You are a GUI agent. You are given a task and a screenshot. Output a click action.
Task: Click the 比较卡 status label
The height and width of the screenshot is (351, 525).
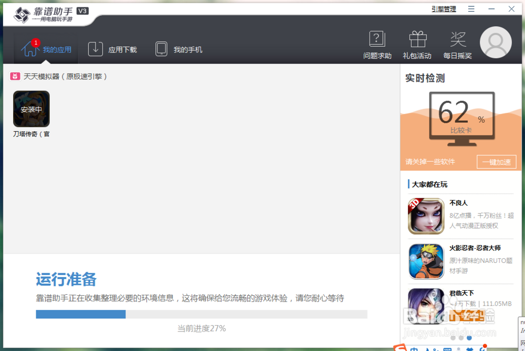461,130
